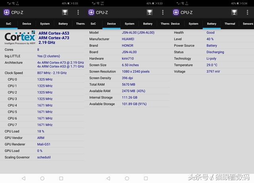This screenshot has height=183, width=254.
Task: Select the SoC tab in the left screen
Action: (x=9, y=24)
